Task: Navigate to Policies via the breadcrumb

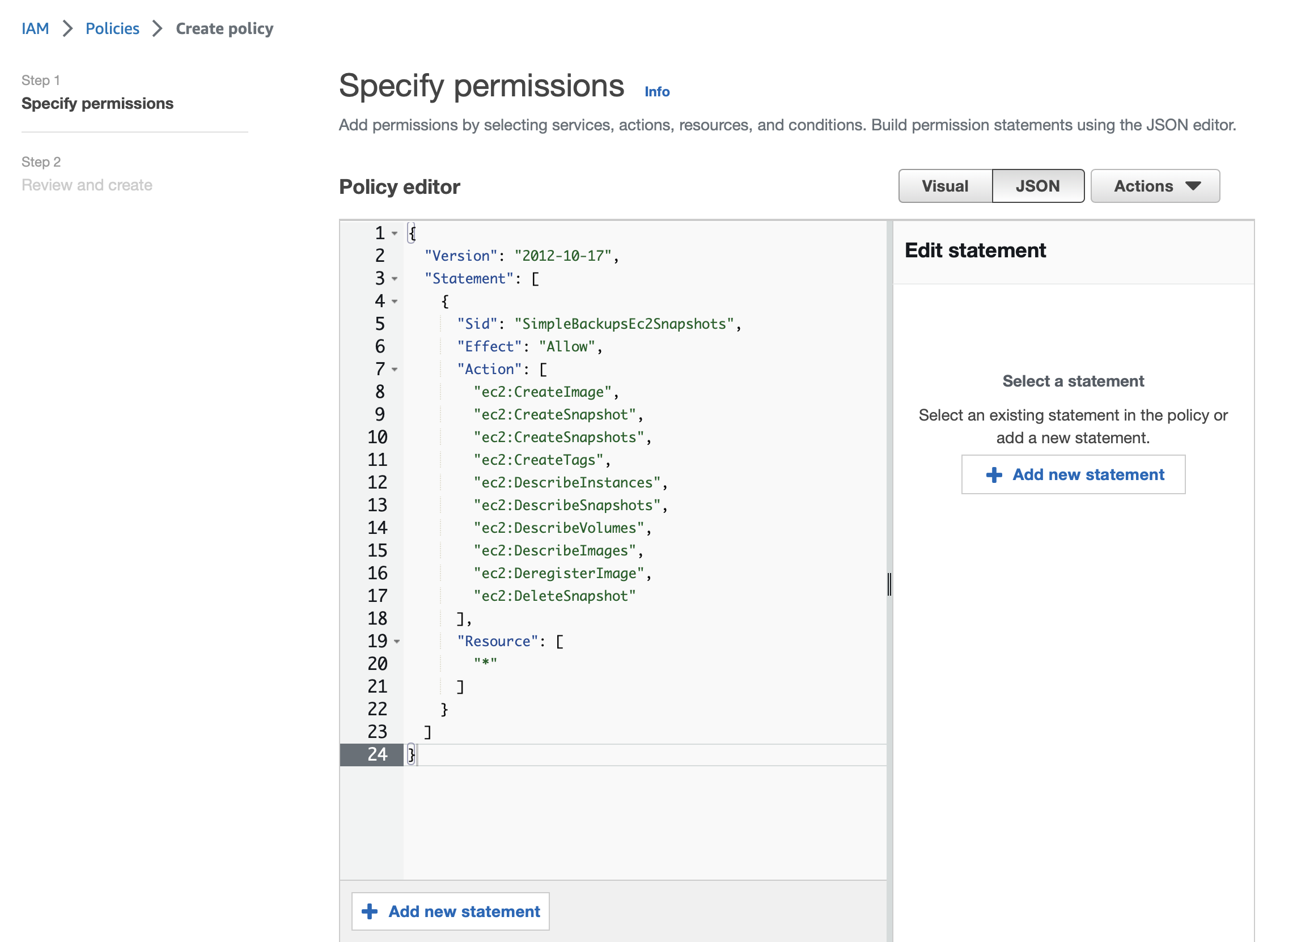Action: point(112,28)
